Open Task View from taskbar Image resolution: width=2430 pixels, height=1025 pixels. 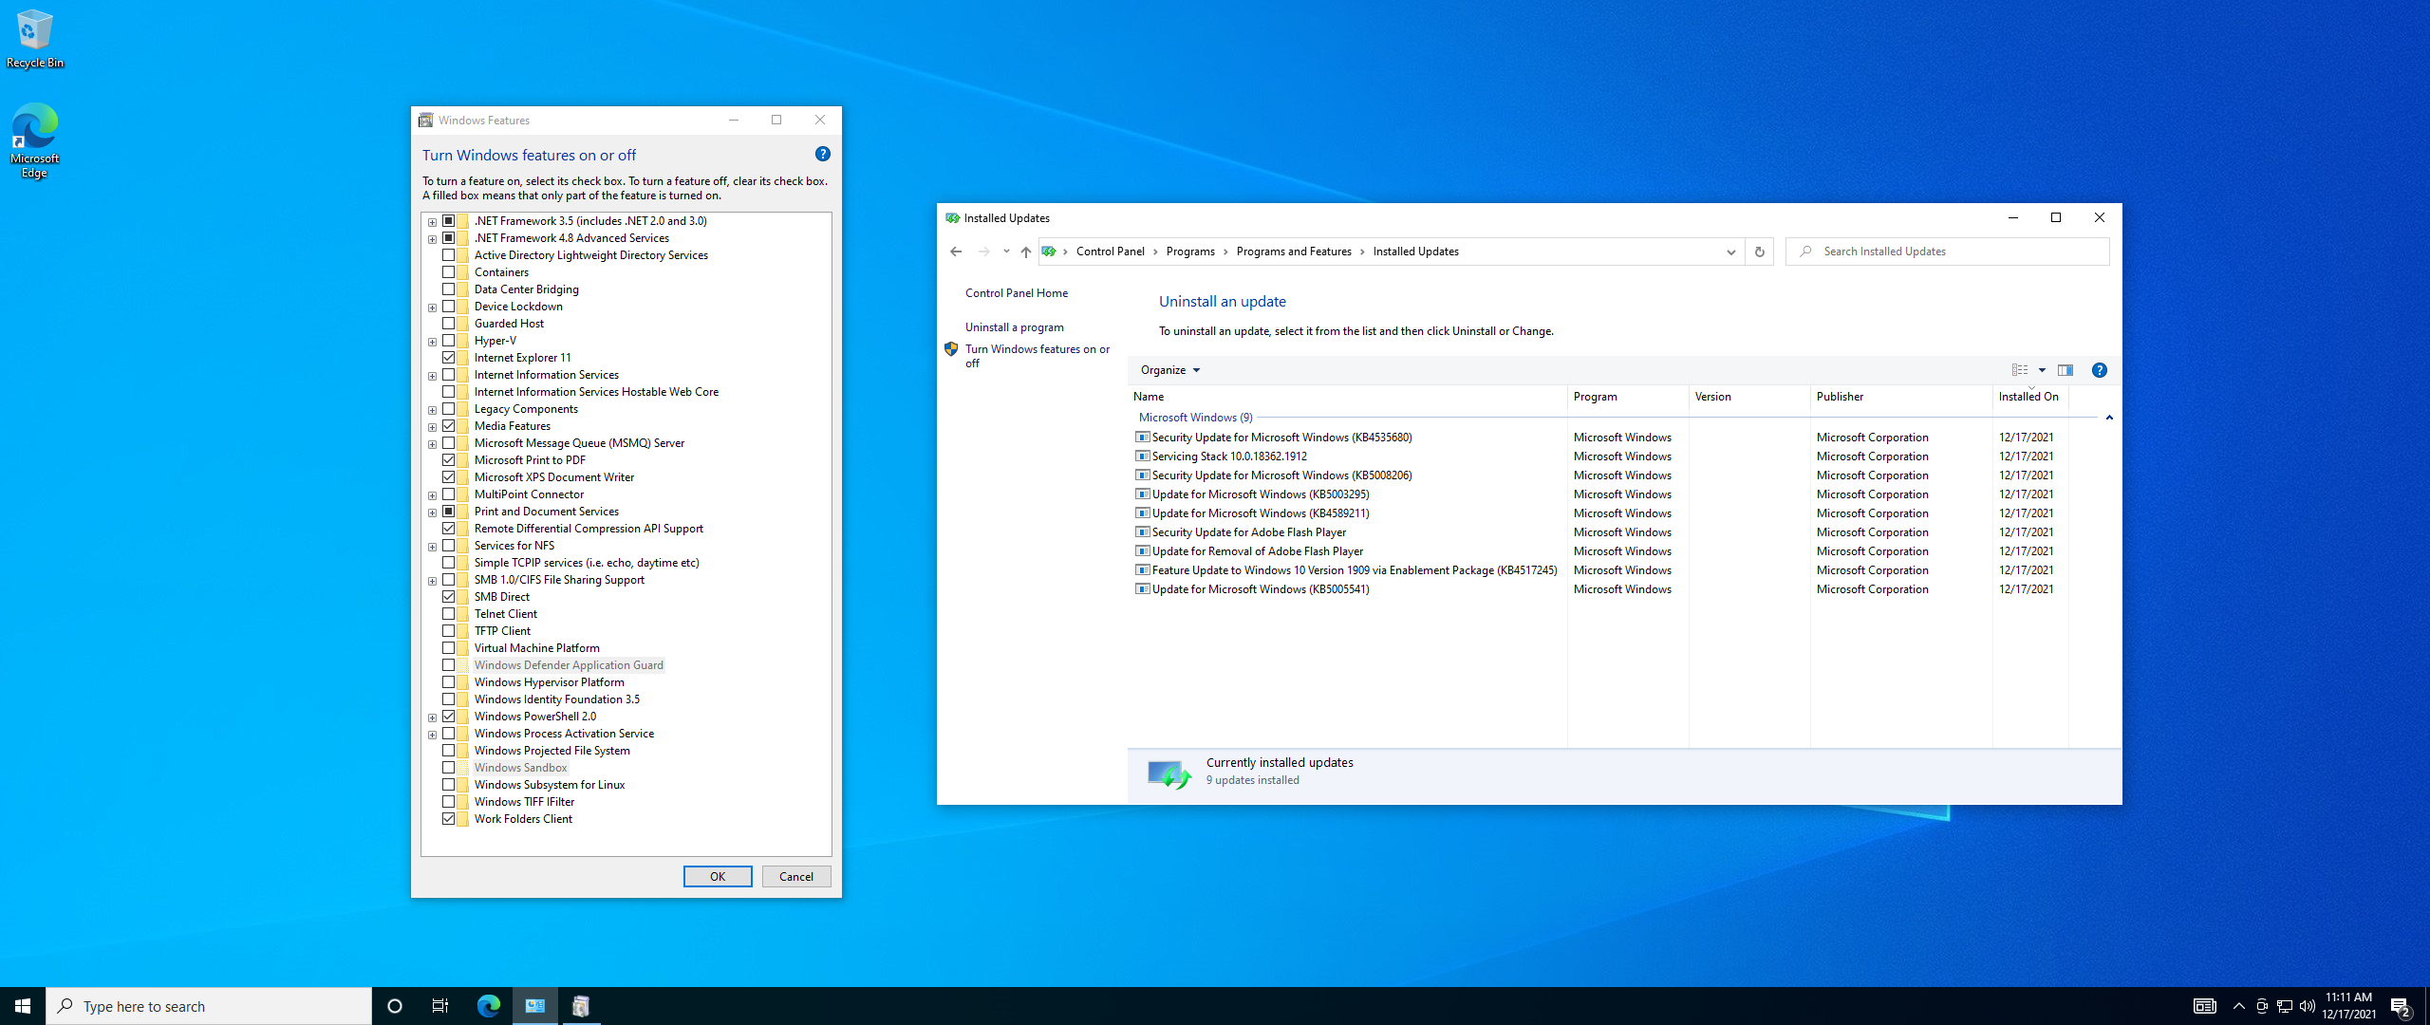(x=440, y=1006)
